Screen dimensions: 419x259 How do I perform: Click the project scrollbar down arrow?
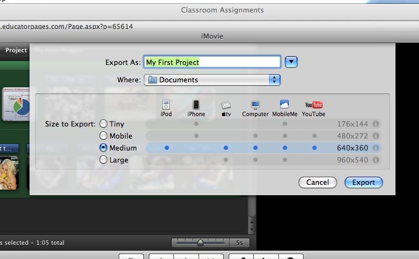(252, 230)
